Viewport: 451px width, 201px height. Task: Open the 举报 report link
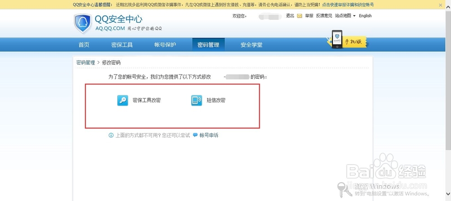[x=309, y=16]
